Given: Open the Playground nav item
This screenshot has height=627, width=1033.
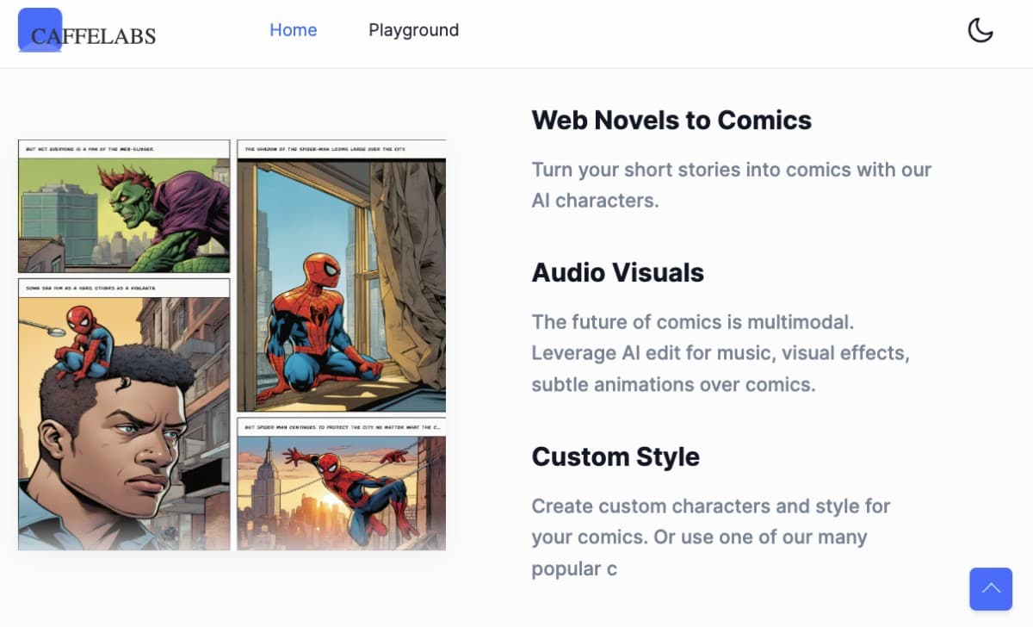Looking at the screenshot, I should coord(413,30).
